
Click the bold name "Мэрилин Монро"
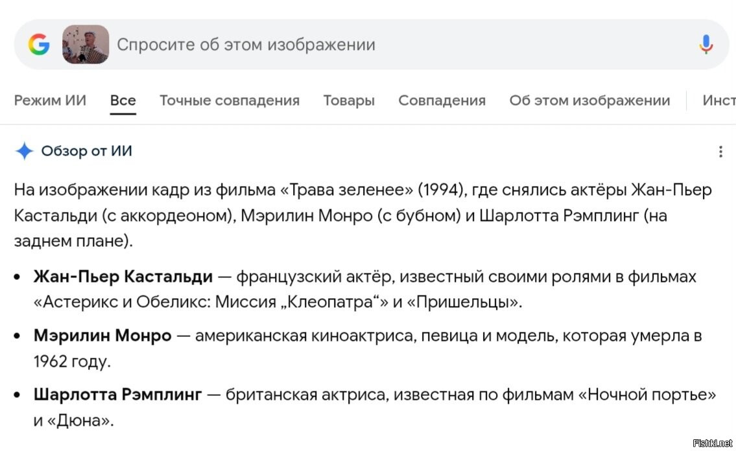point(102,336)
